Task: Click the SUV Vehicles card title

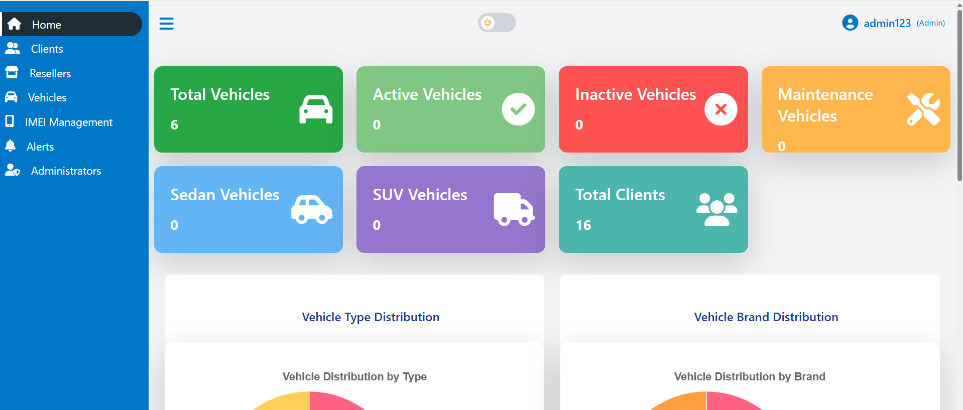Action: 420,195
